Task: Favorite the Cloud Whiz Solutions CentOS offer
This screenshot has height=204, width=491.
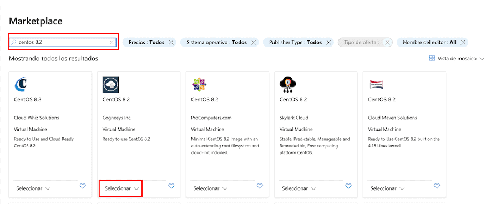Action: (83, 186)
